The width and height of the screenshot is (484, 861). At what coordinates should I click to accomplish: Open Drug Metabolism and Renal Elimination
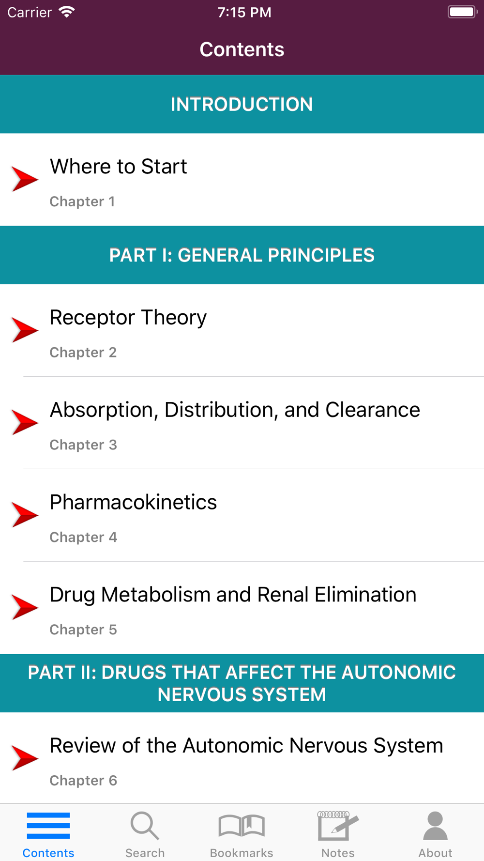click(x=242, y=608)
